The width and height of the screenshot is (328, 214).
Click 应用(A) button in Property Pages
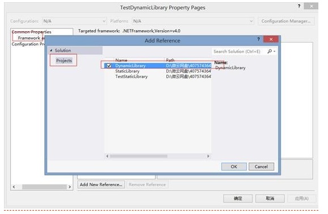(x=302, y=198)
